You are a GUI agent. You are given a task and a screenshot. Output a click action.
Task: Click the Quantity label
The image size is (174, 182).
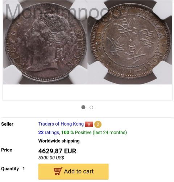point(10,169)
